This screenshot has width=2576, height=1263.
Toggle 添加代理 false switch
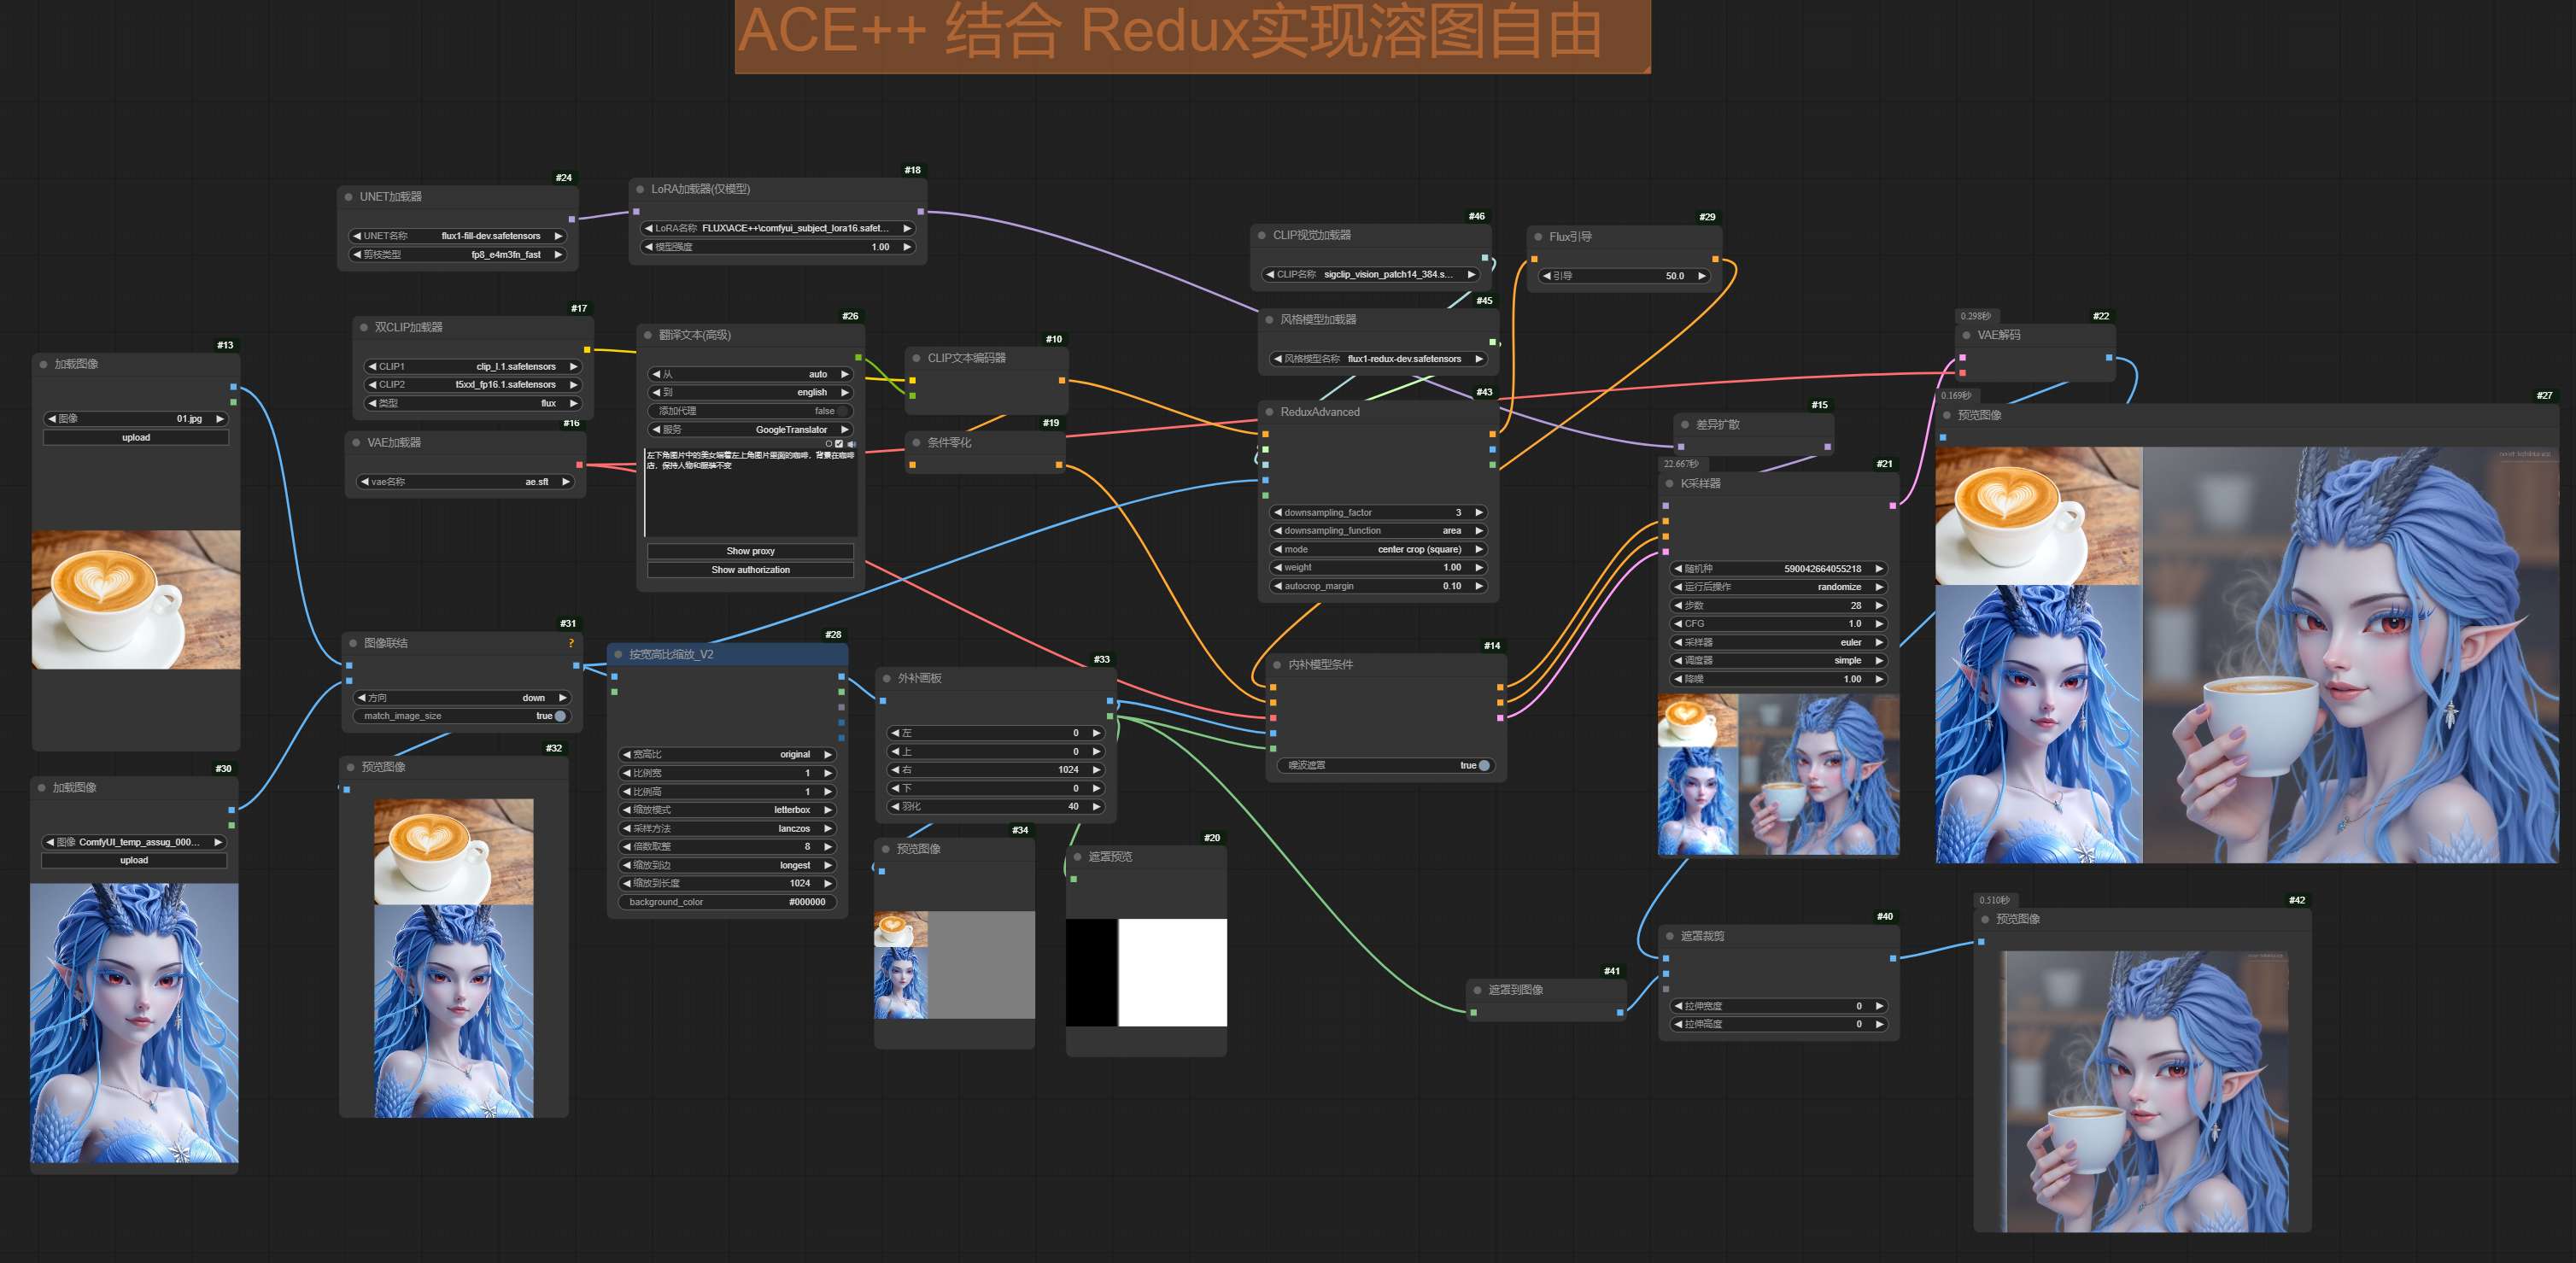(843, 411)
